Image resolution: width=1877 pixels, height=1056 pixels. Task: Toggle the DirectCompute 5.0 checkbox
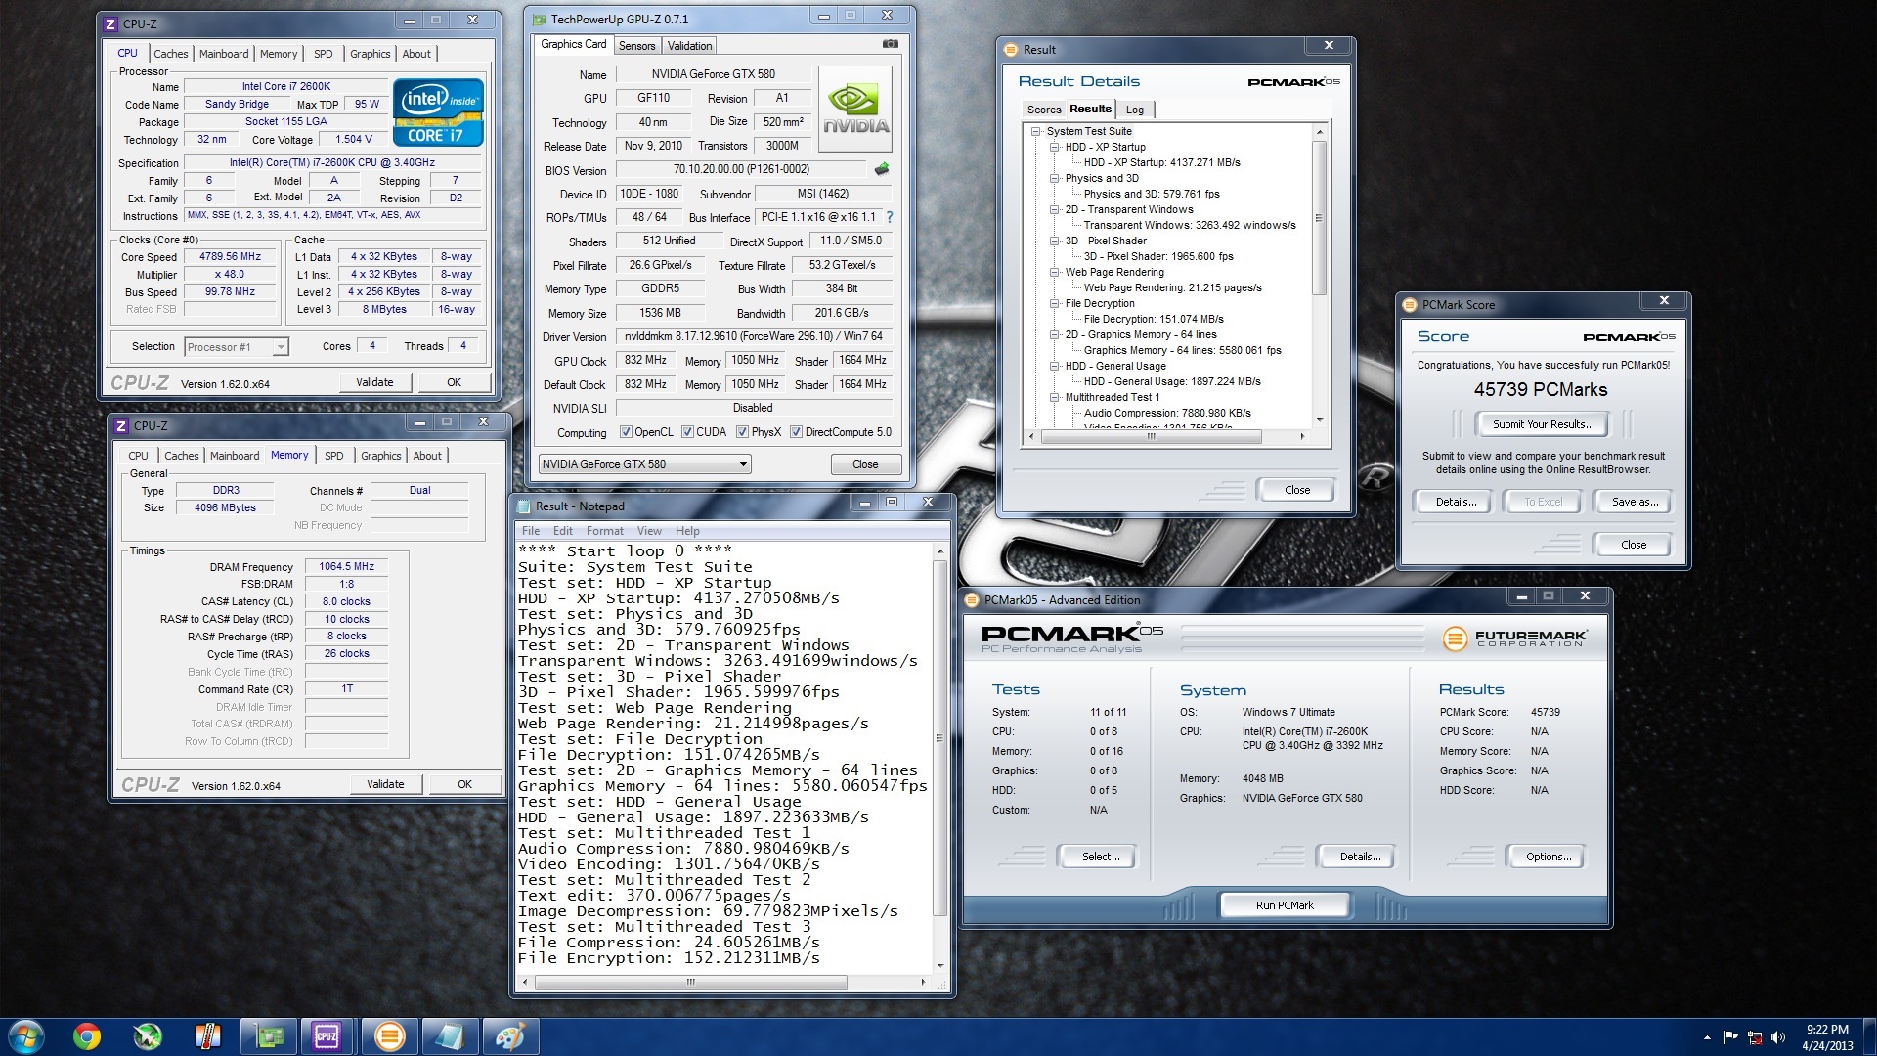pos(796,432)
